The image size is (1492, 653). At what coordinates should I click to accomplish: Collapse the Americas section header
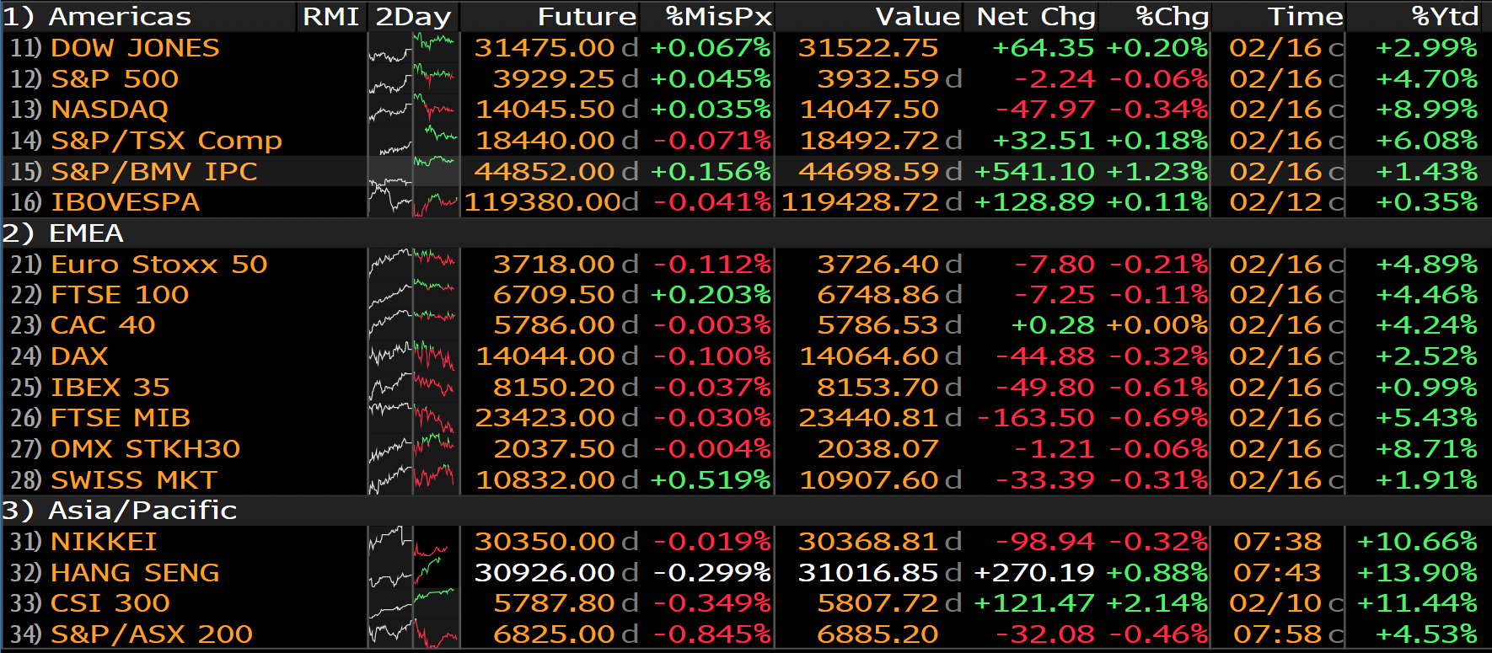point(98,16)
